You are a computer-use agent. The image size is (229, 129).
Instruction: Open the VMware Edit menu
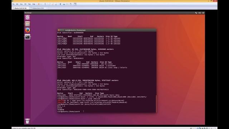click(x=17, y=4)
